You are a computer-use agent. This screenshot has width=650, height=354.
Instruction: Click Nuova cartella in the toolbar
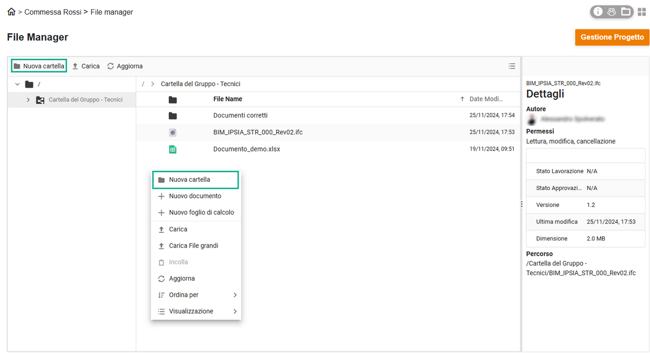(x=39, y=66)
